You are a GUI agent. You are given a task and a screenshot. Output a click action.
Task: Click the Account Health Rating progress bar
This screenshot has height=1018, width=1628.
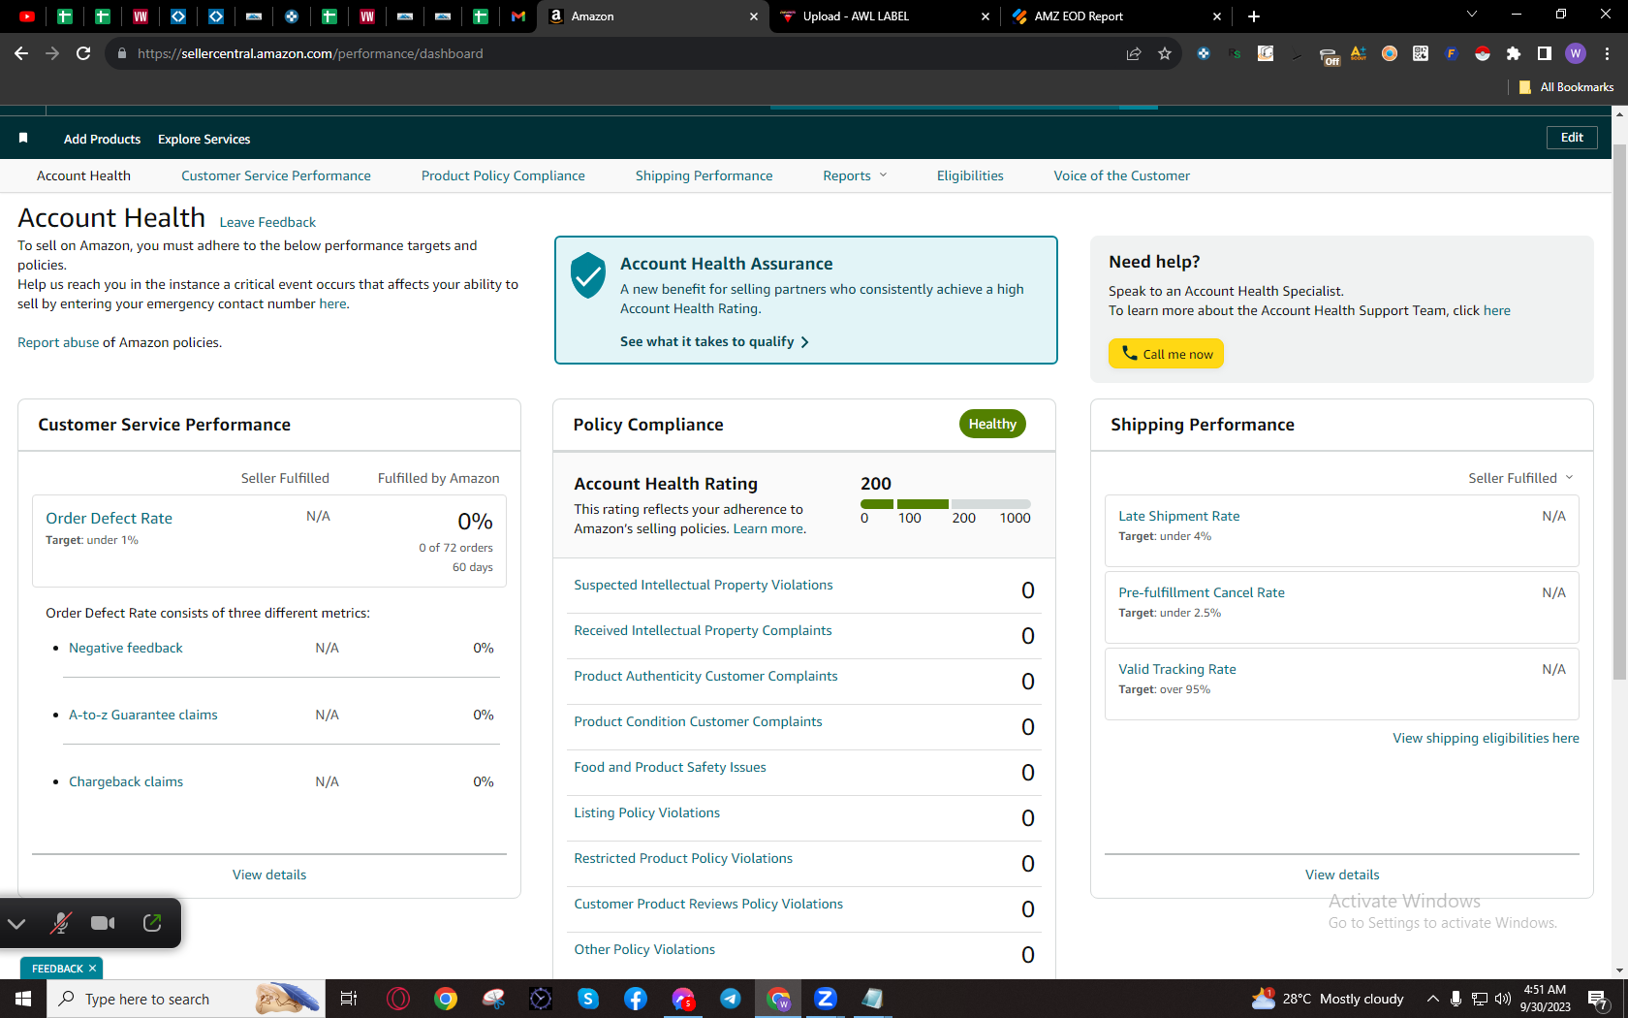pos(945,504)
